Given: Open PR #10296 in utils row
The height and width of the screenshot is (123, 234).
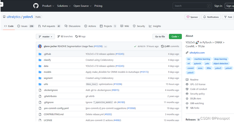Looking at the screenshot, I should point(118,84).
